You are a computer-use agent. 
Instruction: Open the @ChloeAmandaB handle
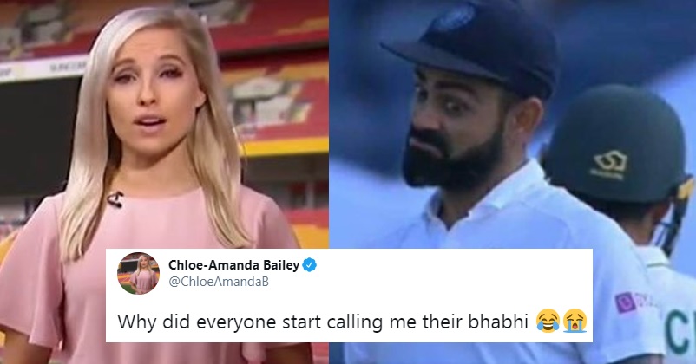219,282
